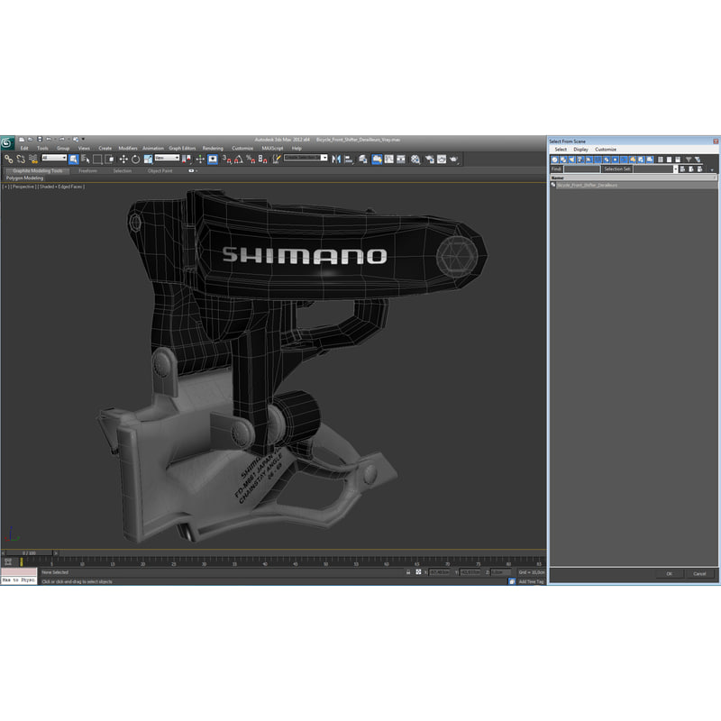Select the Select and Rotate tool
721x721 pixels.
(136, 159)
